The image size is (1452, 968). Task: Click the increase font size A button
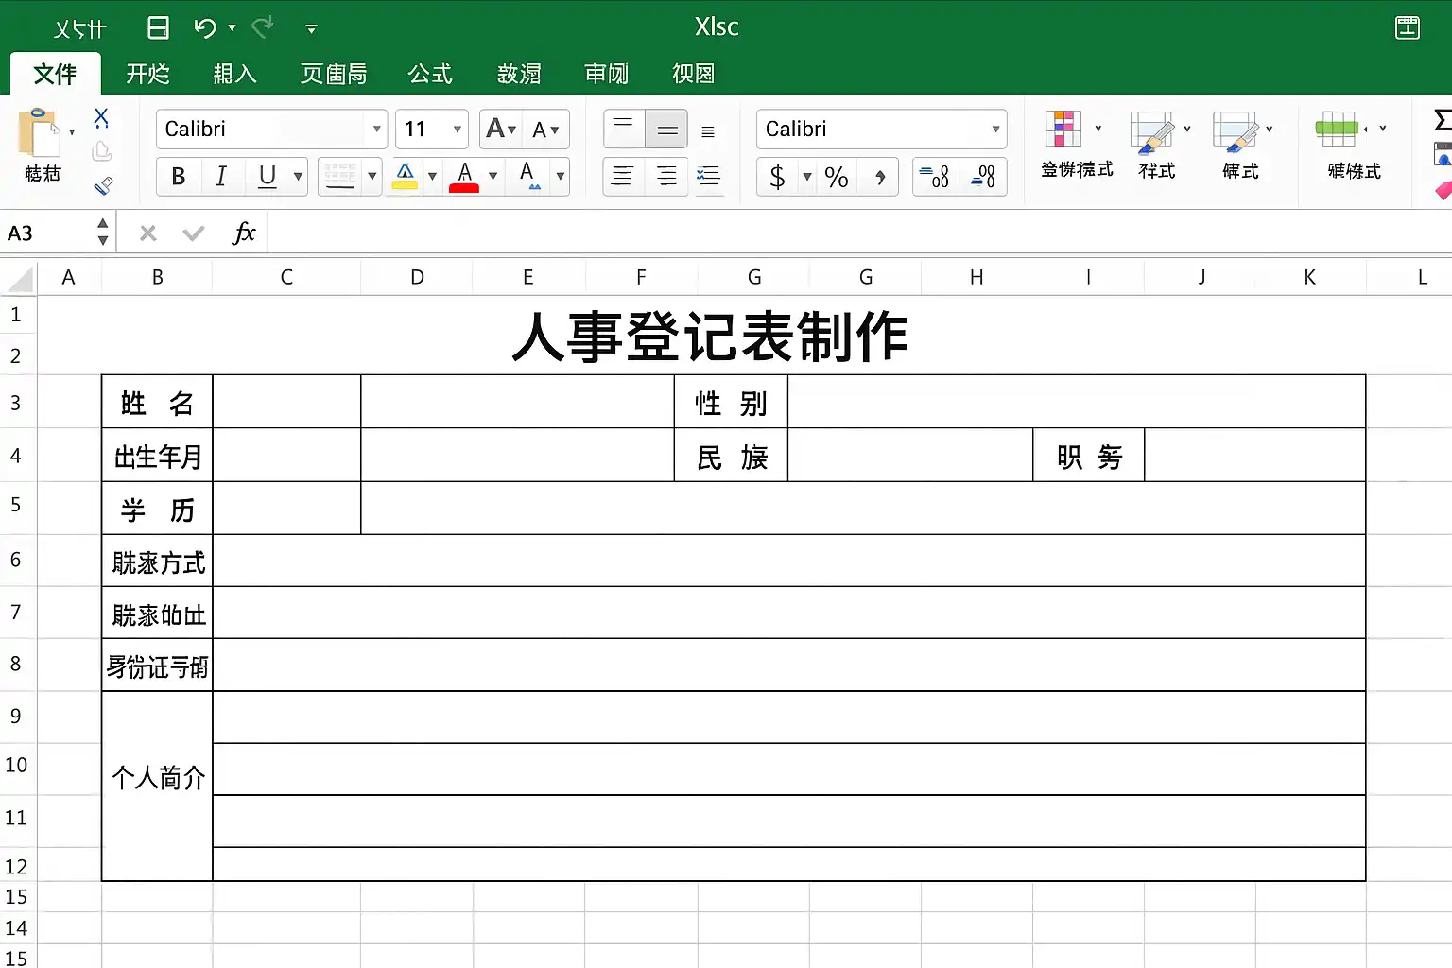click(x=500, y=130)
